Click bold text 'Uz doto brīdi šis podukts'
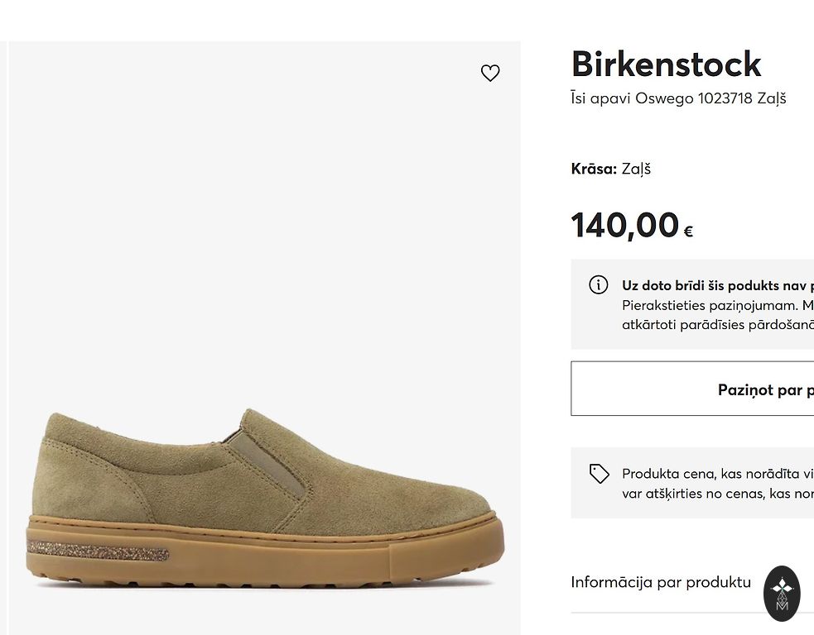Screen dimensions: 814x635 [x=717, y=286]
